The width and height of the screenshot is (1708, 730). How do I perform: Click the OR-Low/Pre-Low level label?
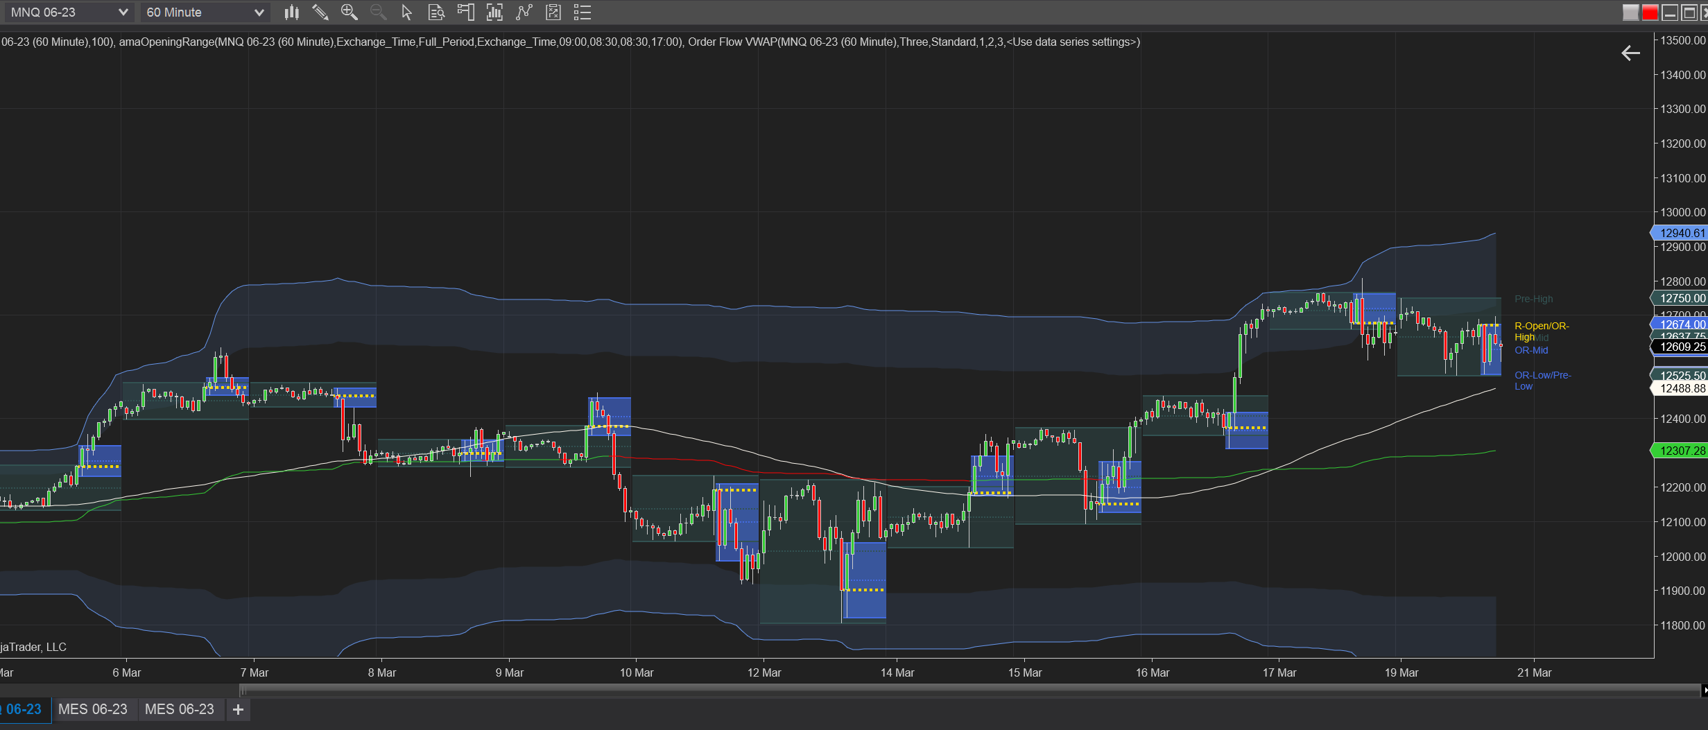(1543, 381)
